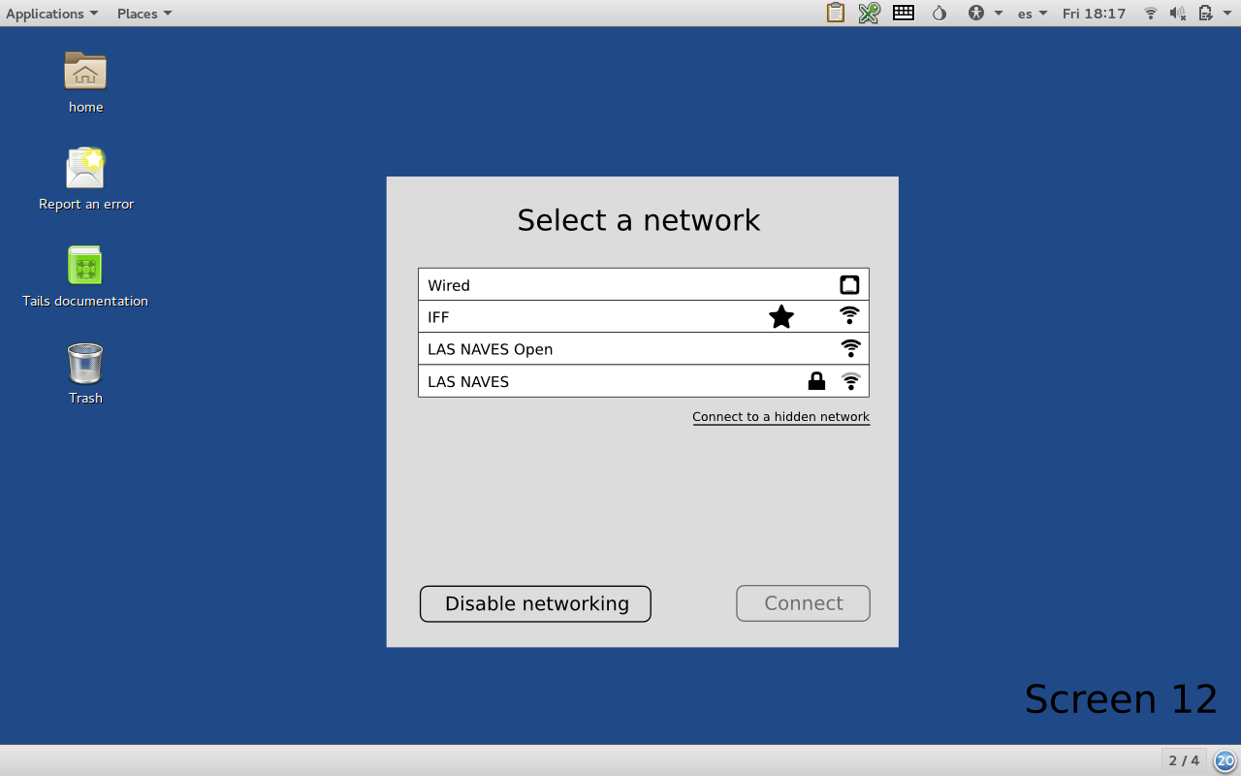The width and height of the screenshot is (1241, 776).
Task: Select the LAS NAVES Open network row
Action: click(x=643, y=349)
